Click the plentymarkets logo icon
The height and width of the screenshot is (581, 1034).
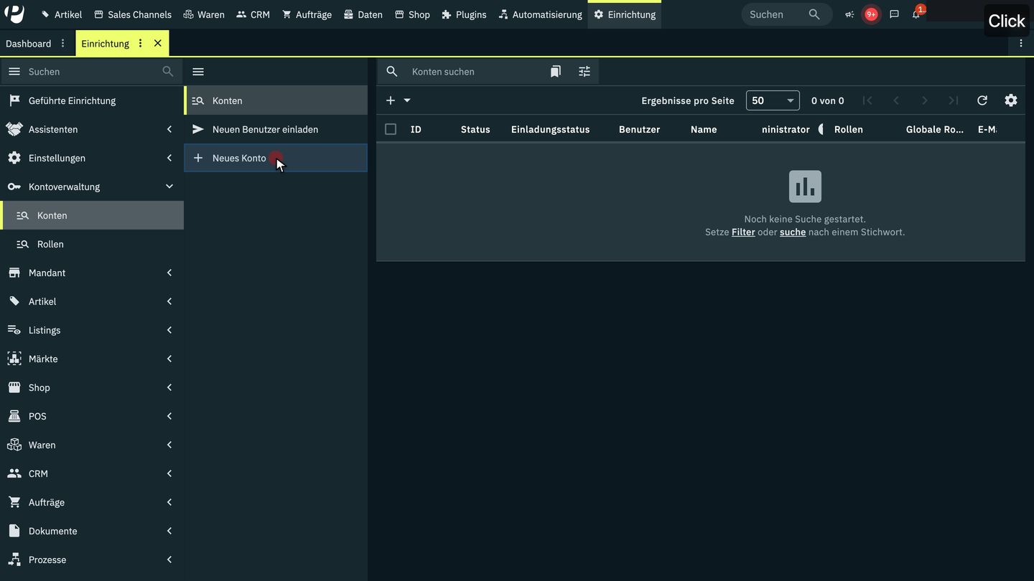pos(14,14)
